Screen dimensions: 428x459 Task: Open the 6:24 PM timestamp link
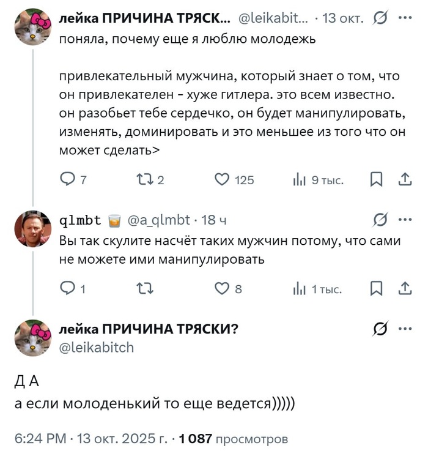tap(40, 439)
